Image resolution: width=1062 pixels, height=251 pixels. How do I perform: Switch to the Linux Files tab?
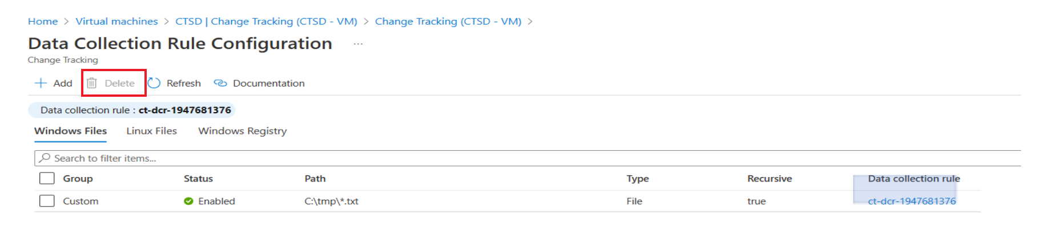pos(151,131)
